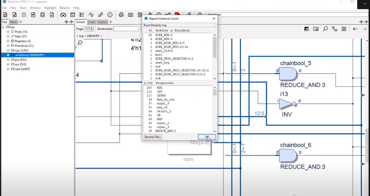The height and width of the screenshot is (196, 370).
Task: Click the StarVision asterisk title icon
Action: coord(4,2)
